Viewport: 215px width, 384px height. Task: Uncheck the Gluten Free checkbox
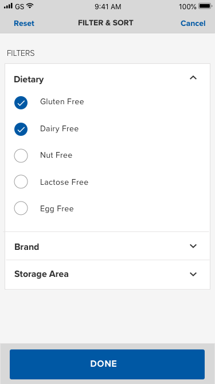[x=21, y=102]
